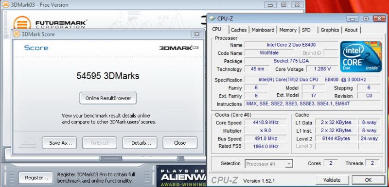This screenshot has height=187, width=389.
Task: Open the About tab in CPU-Z
Action: pyautogui.click(x=351, y=30)
